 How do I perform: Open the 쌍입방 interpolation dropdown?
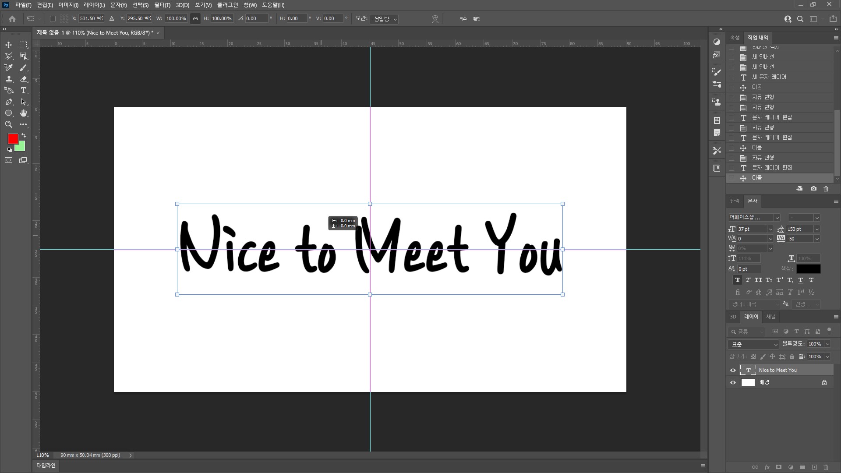tap(385, 19)
